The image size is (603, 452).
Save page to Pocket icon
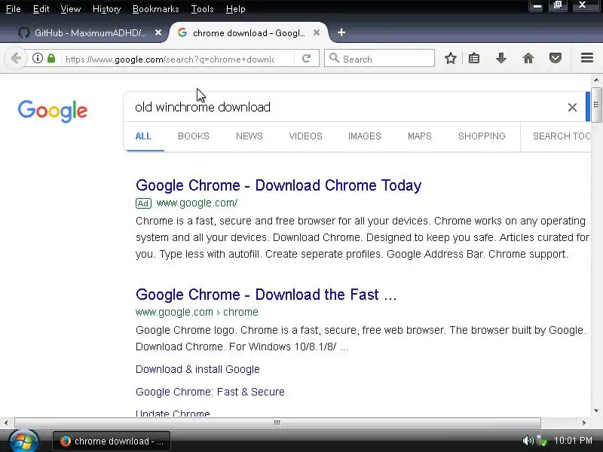pos(555,59)
